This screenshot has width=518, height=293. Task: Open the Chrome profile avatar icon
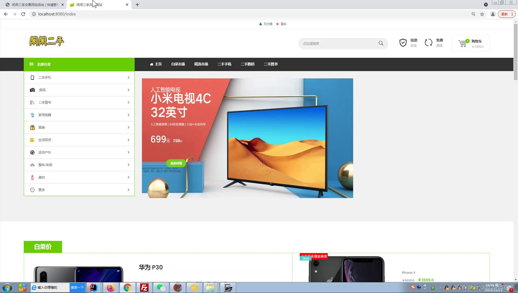(x=493, y=14)
